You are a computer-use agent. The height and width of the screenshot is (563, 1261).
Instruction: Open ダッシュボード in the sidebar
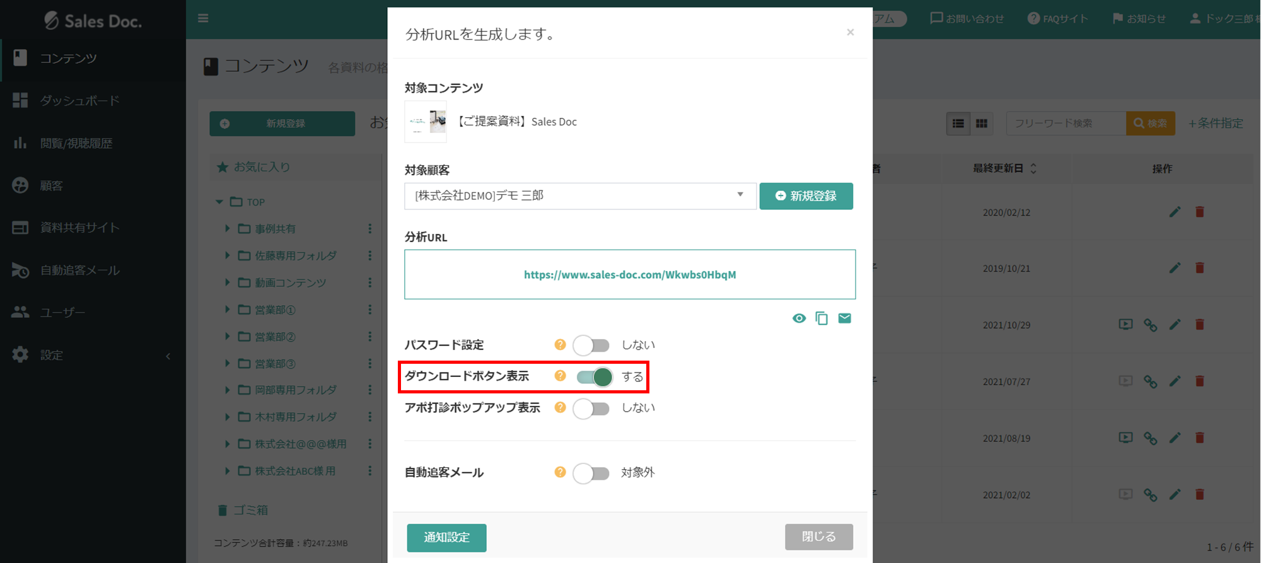pos(93,100)
